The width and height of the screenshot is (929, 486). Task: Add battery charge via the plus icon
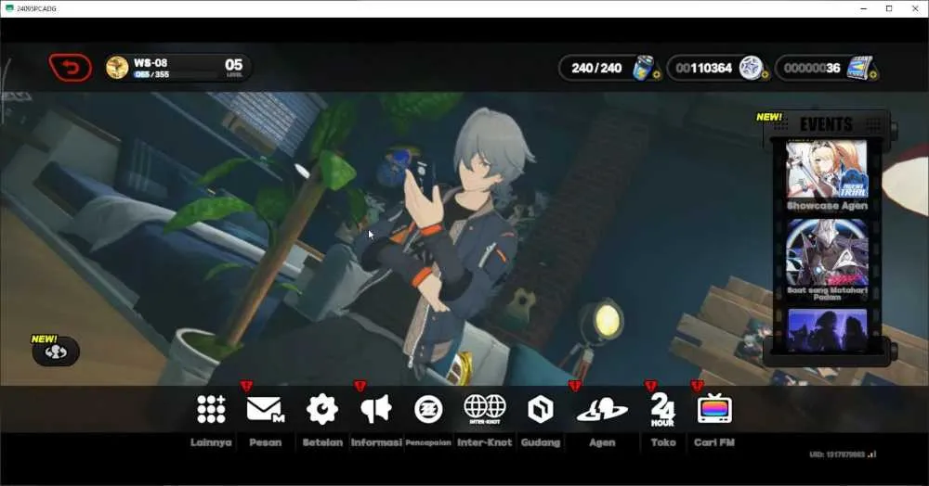point(657,75)
